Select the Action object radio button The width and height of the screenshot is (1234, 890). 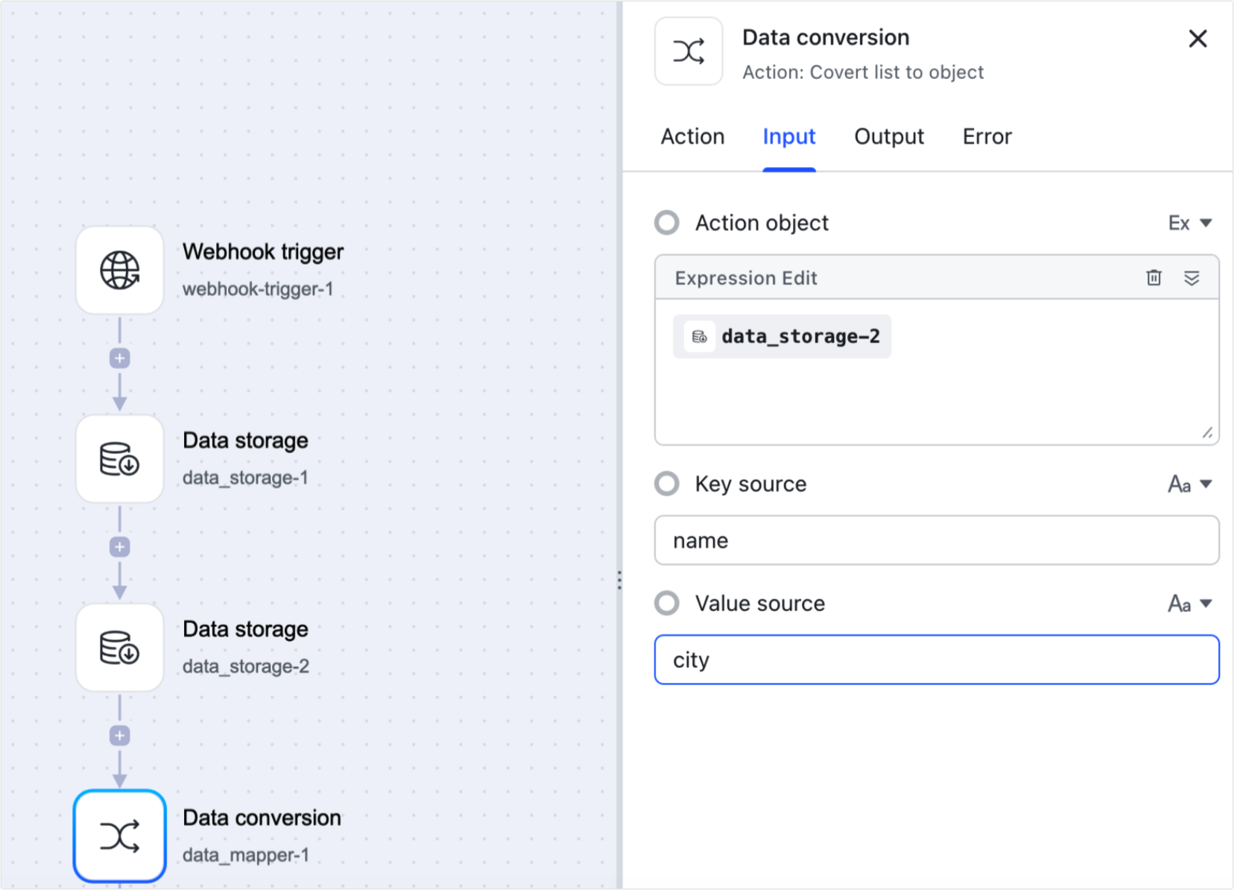pos(666,222)
